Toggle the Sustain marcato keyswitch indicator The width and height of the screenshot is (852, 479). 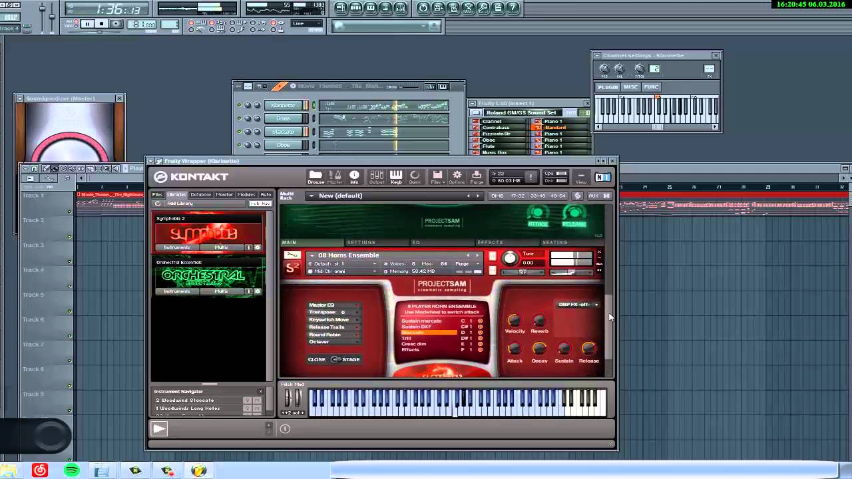(480, 321)
